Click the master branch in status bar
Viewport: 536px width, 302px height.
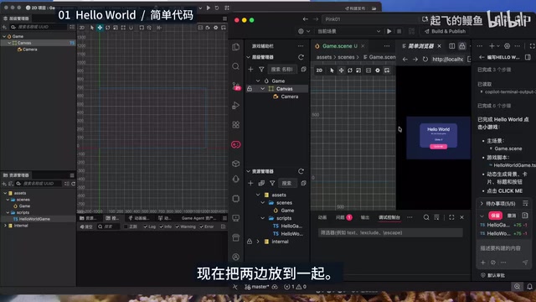coord(257,287)
